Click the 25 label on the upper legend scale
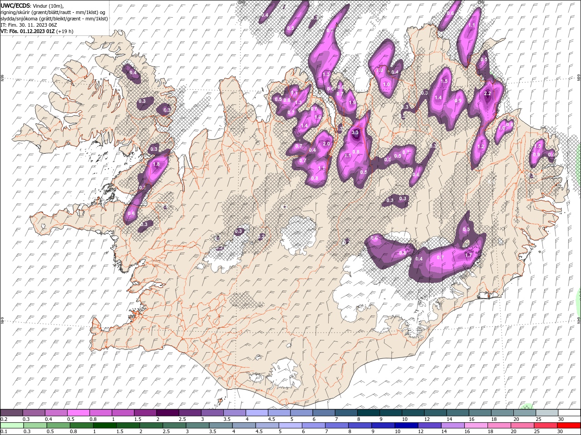The image size is (581, 435). [x=538, y=420]
